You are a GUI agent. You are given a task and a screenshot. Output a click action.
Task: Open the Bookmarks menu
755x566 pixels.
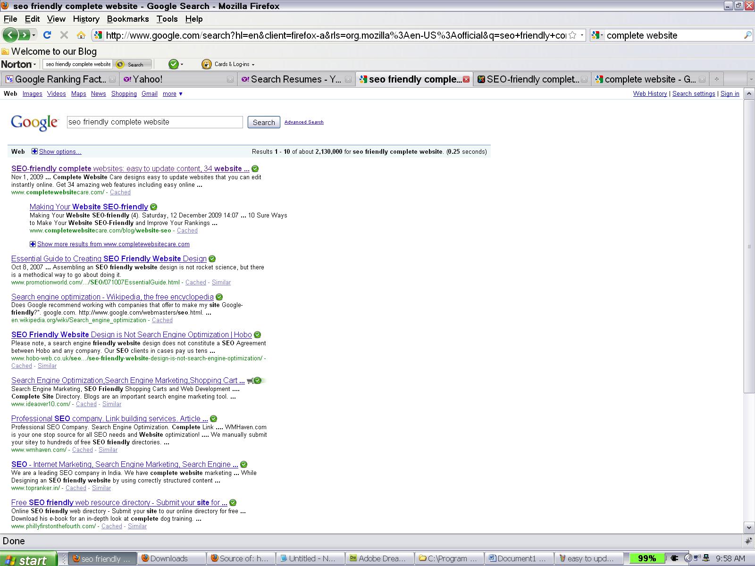click(128, 19)
